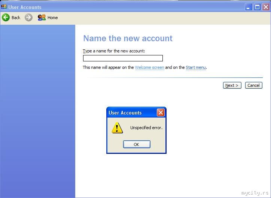This screenshot has width=271, height=198.
Task: Go Back using the toolbar label
Action: tap(16, 18)
